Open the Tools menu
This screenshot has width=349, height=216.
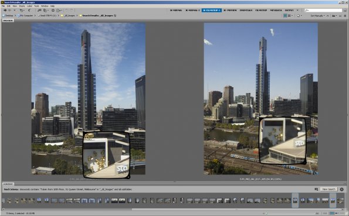pyautogui.click(x=36, y=6)
